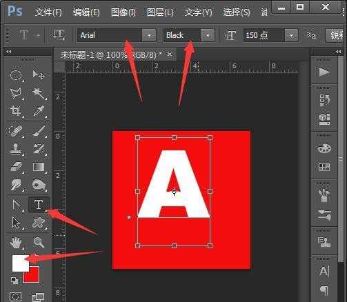Open the 文件(F) menu
The height and width of the screenshot is (302, 347).
[x=48, y=12]
